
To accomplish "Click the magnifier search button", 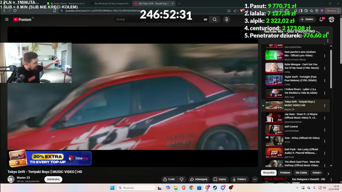I will (x=215, y=19).
